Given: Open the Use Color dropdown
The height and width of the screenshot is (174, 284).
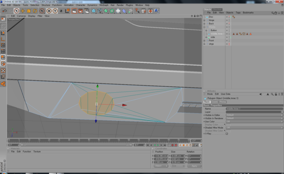Looking at the screenshot, I should click(254, 122).
